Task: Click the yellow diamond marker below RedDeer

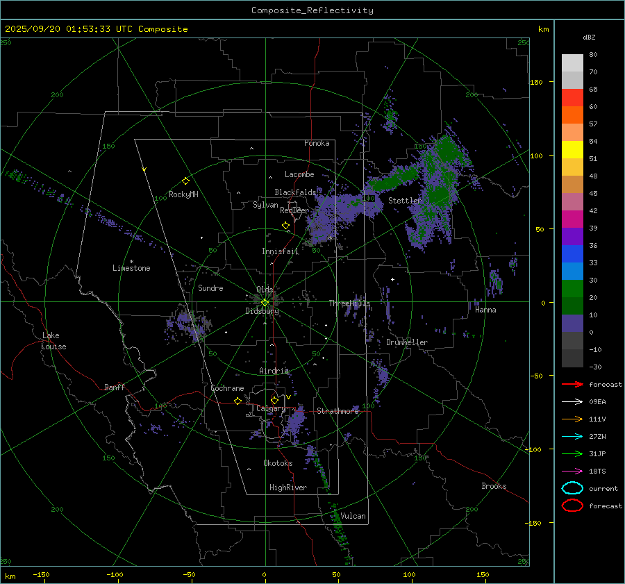Action: 285,226
